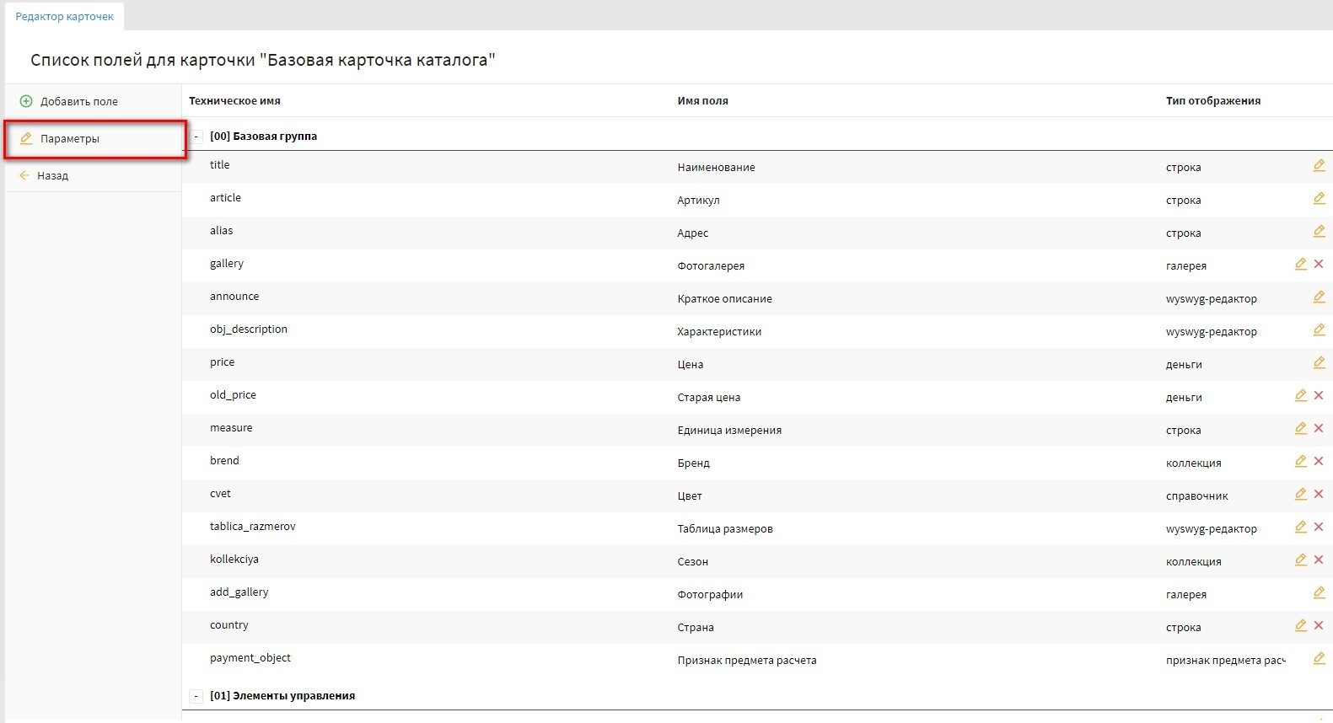Remove the measure field using X icon
This screenshot has height=723, width=1333.
[1319, 428]
